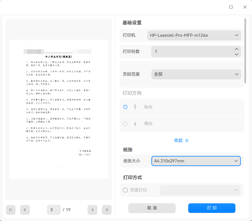Enable the 双面打印 duplex checkbox
This screenshot has width=252, height=221.
(125, 190)
